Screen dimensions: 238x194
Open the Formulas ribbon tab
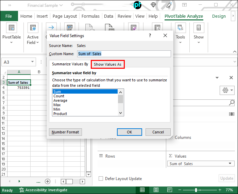tap(90, 16)
